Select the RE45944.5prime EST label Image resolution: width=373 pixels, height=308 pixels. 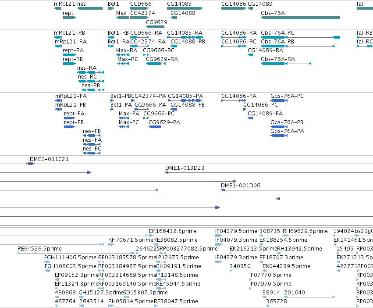tap(178, 284)
